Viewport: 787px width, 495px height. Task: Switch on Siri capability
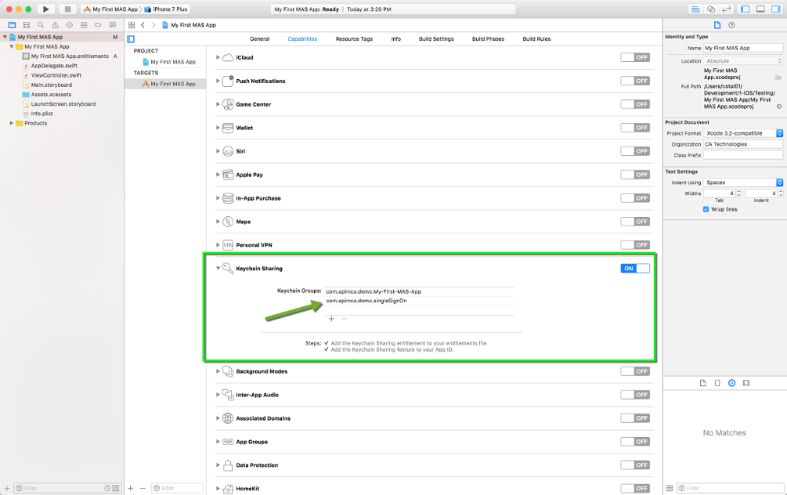635,151
